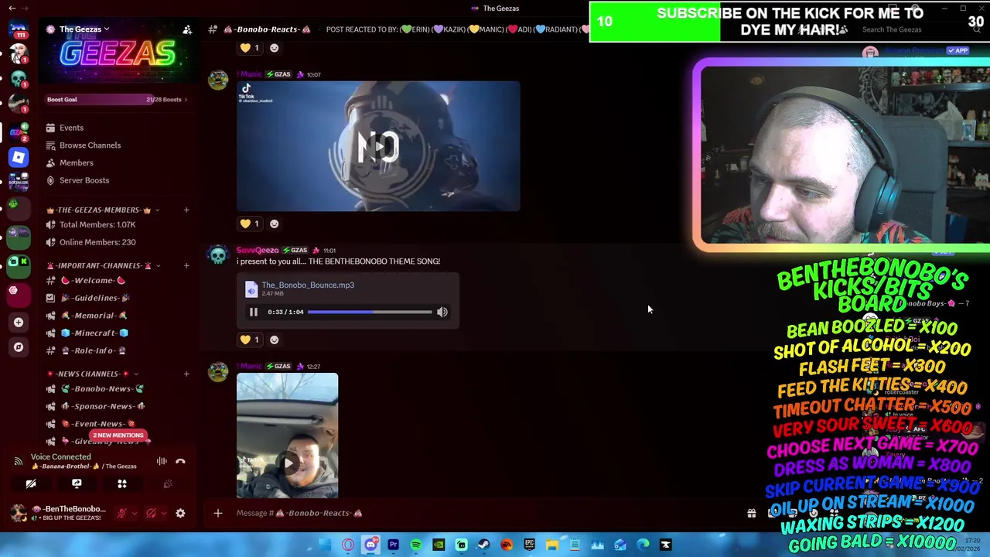Open attachment plus button in message bar
990x557 pixels.
click(218, 513)
